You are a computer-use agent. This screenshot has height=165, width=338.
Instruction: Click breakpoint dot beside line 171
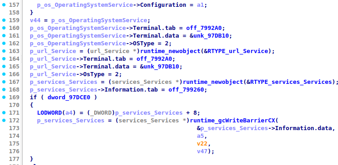(4, 113)
